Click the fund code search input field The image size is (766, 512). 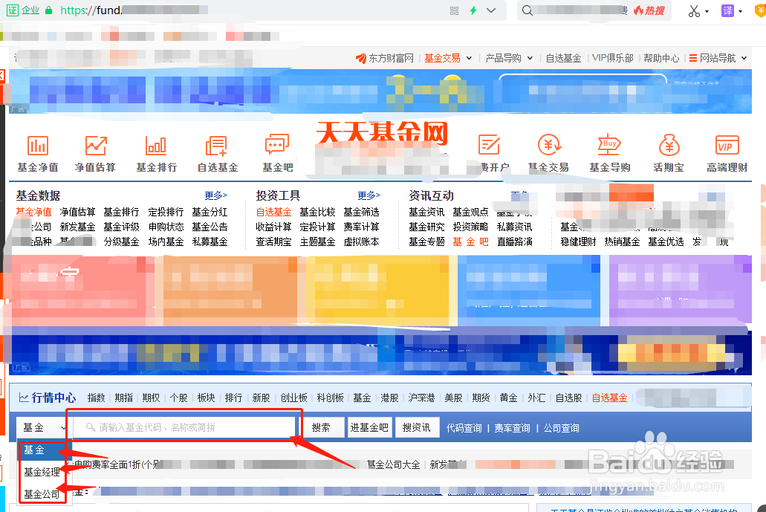185,427
